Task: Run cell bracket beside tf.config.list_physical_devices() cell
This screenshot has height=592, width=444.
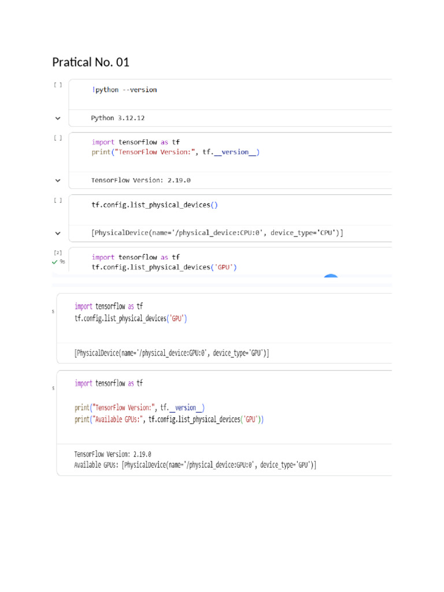Action: (58, 200)
